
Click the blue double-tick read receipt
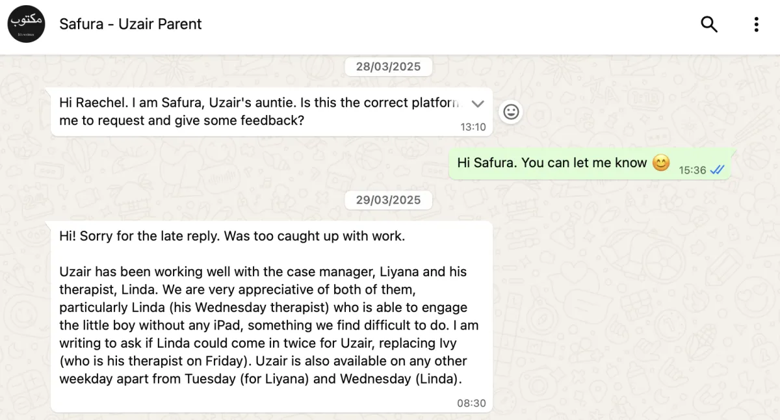pos(718,170)
